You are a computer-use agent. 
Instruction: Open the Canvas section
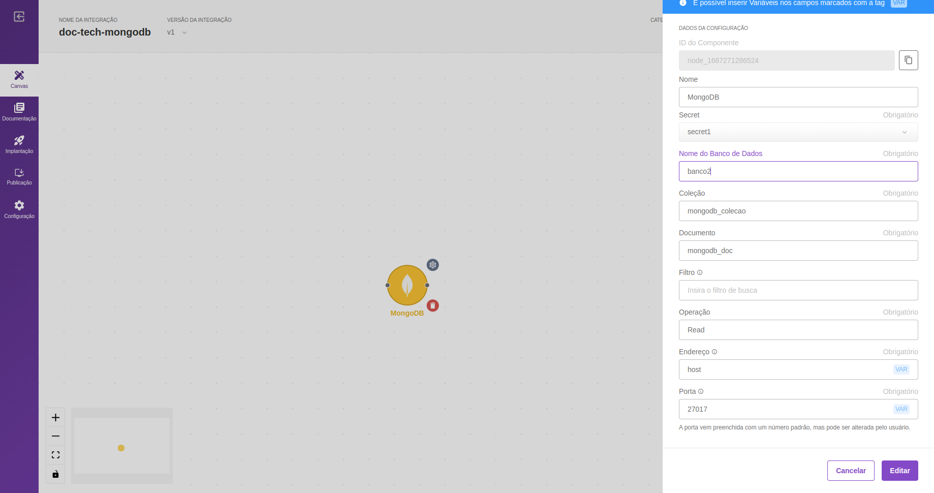tap(19, 80)
